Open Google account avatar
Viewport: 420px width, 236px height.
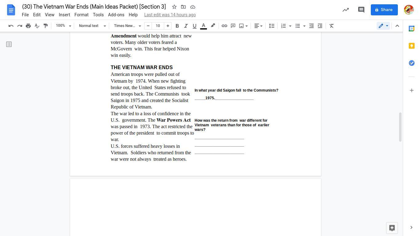409,10
